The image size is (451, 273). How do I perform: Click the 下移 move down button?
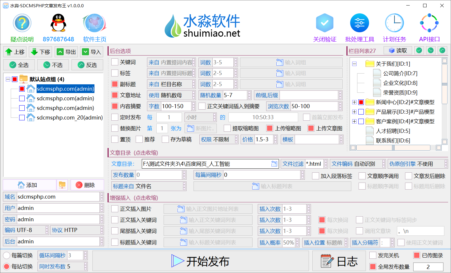[40, 52]
